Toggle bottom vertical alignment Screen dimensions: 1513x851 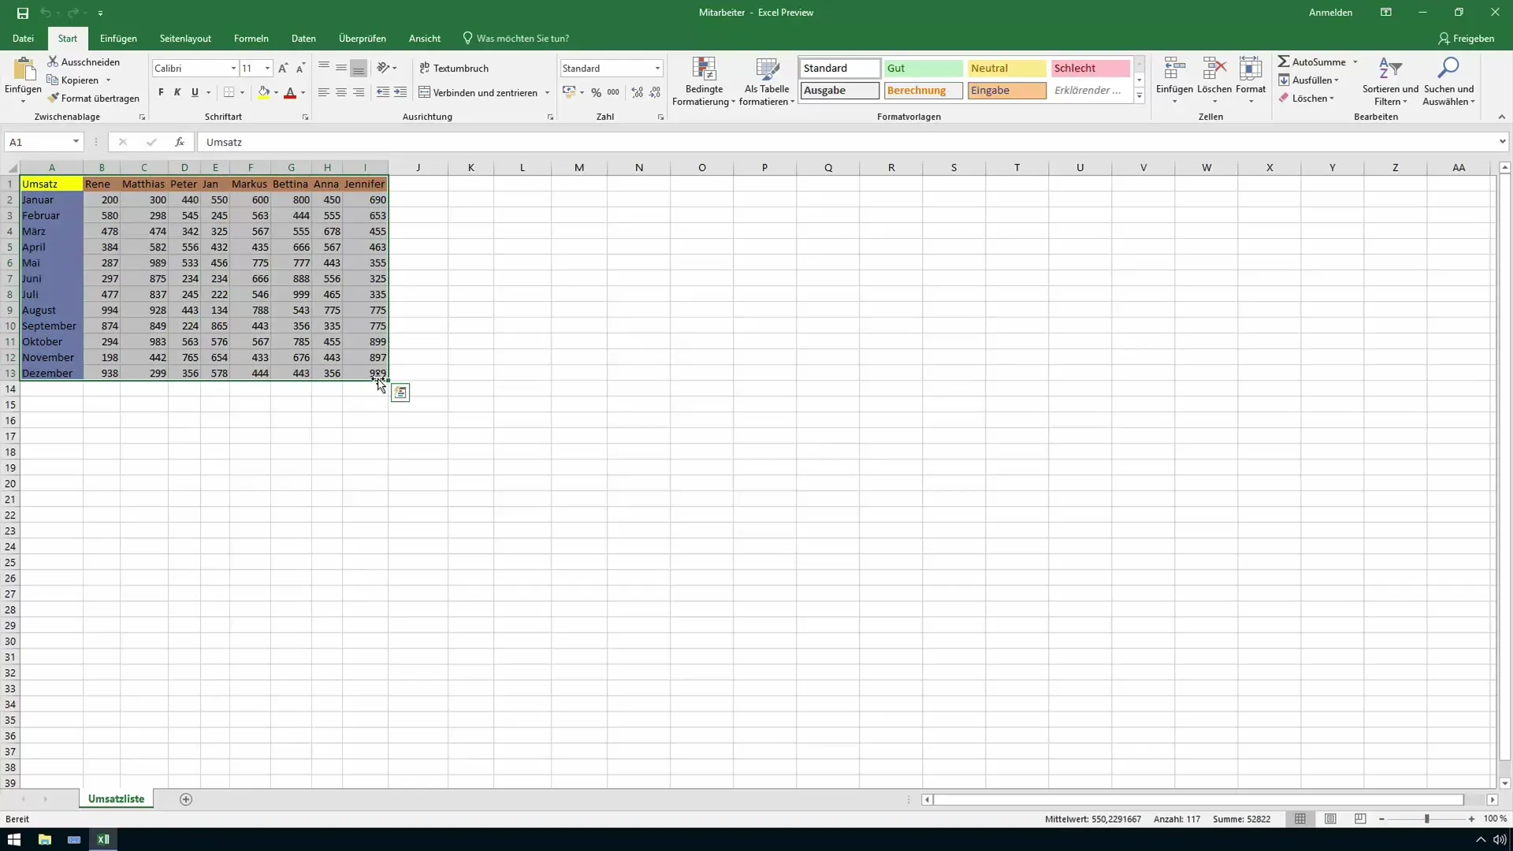(359, 69)
